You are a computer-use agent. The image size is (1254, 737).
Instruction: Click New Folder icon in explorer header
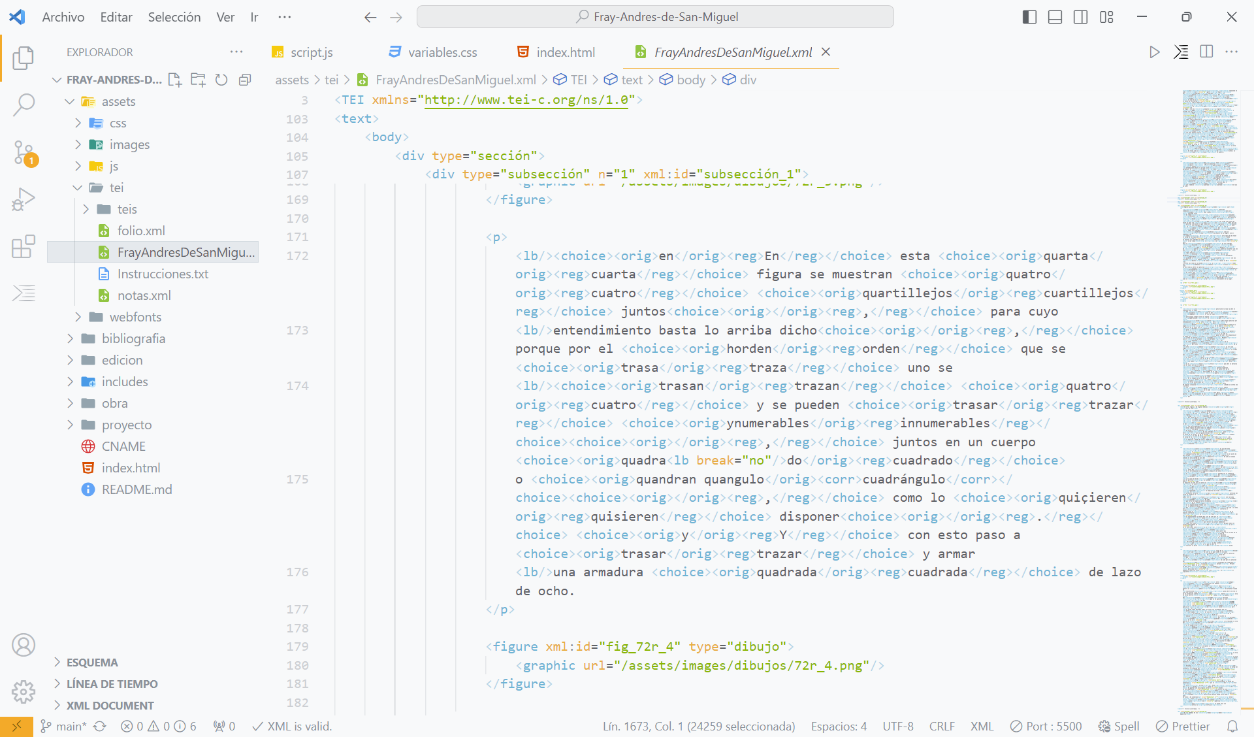click(x=198, y=80)
